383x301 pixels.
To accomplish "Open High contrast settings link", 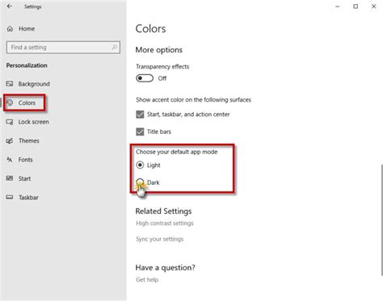I will pos(165,224).
